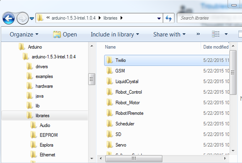Select the LiquidCrystal folder
Screen dimensions: 242x163
(127, 81)
